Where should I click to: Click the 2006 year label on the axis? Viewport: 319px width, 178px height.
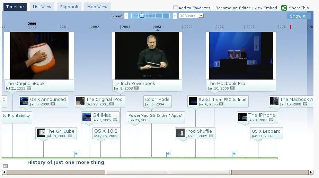220,27
